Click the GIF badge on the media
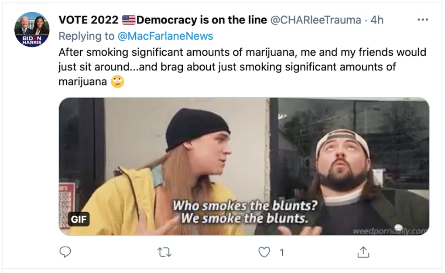 (79, 219)
